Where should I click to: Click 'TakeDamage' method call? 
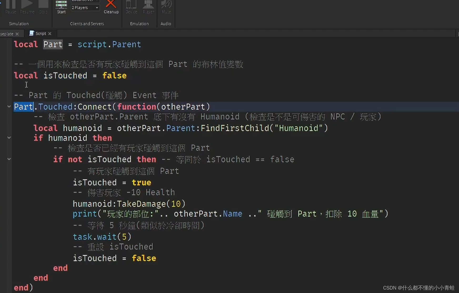[x=141, y=204]
